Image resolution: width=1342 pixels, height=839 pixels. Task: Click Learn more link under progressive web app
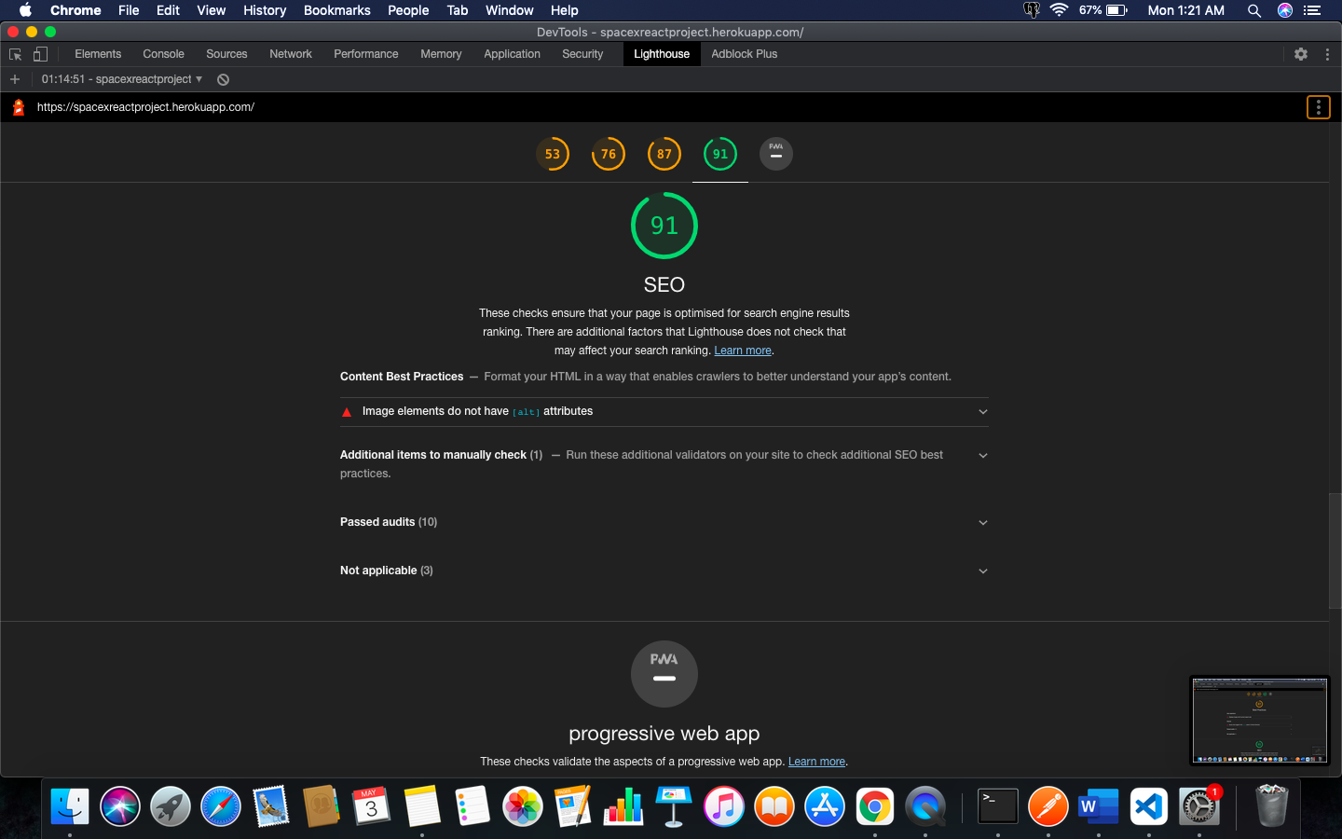816,762
